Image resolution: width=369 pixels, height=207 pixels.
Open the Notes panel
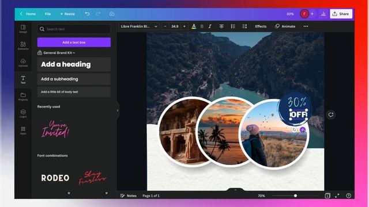[128, 195]
